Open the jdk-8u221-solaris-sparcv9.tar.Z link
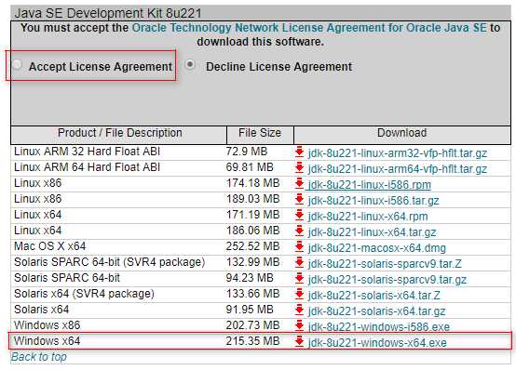Screen dimensions: 516x370 [385, 263]
